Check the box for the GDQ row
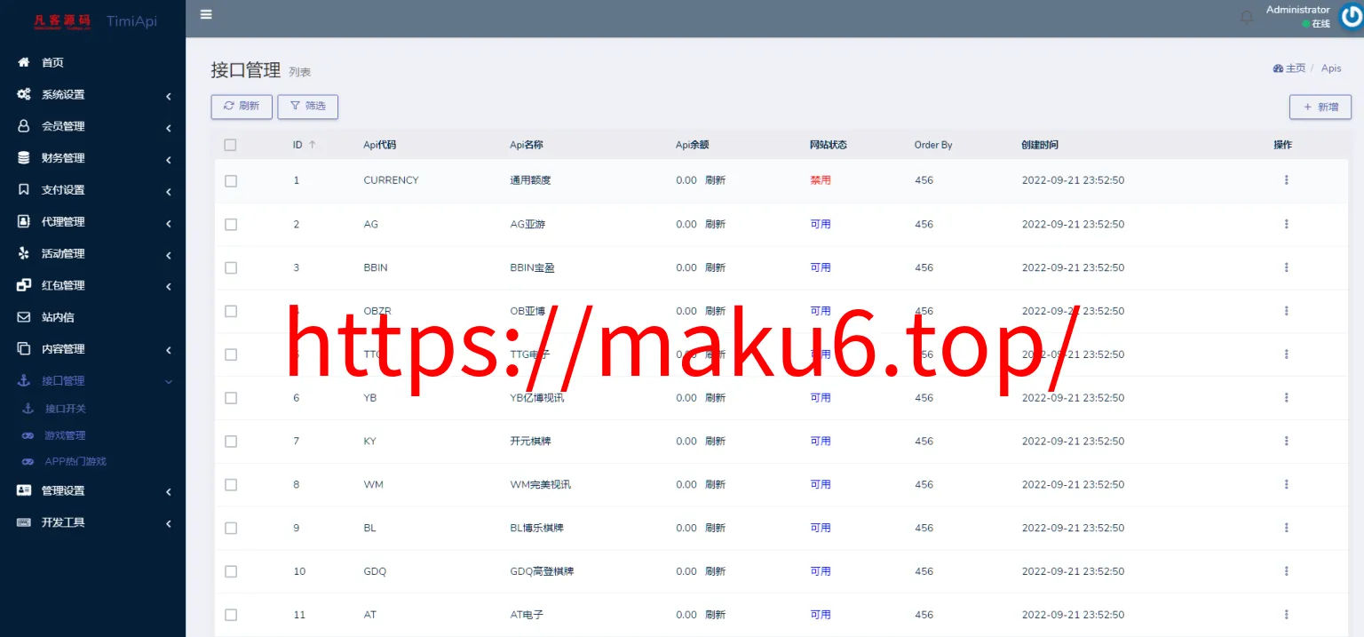The image size is (1364, 637). pos(231,571)
